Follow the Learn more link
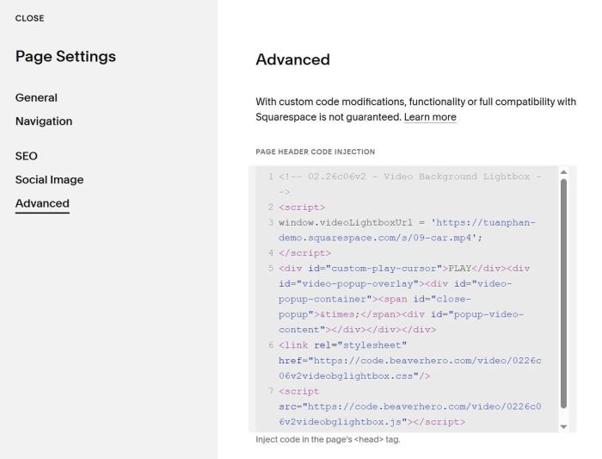This screenshot has width=602, height=459. 430,117
